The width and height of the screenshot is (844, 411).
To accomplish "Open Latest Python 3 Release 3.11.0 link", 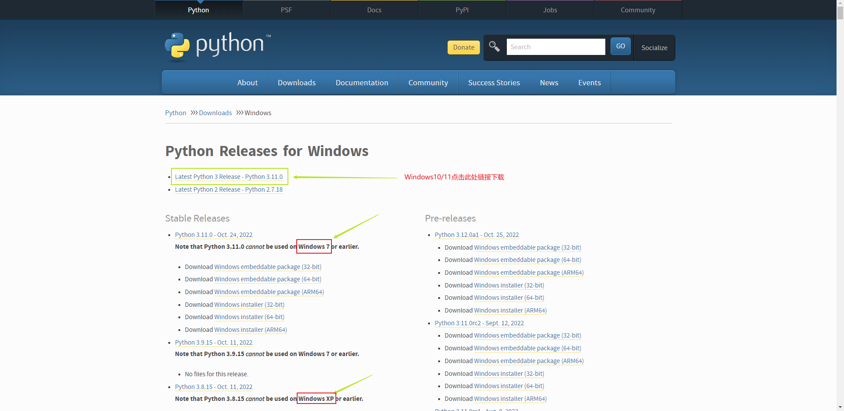I will [229, 177].
